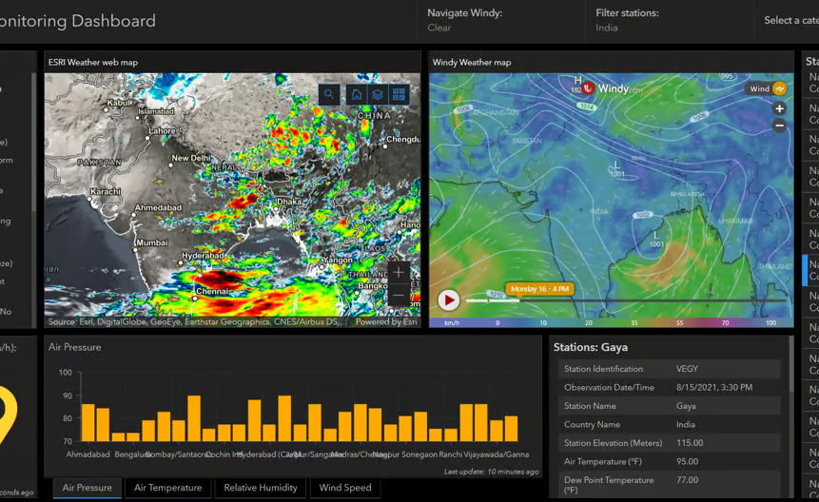Click the Vijayawada/Ganna axis label in chart
The width and height of the screenshot is (819, 502).
coord(497,454)
